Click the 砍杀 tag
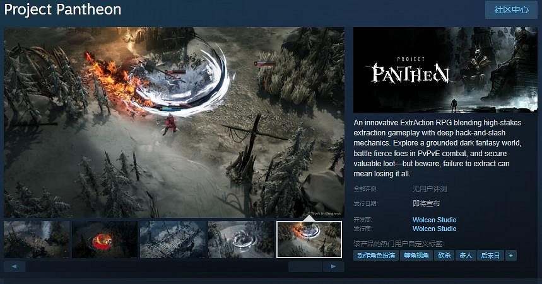Screen dimensions: 542x284 444,256
